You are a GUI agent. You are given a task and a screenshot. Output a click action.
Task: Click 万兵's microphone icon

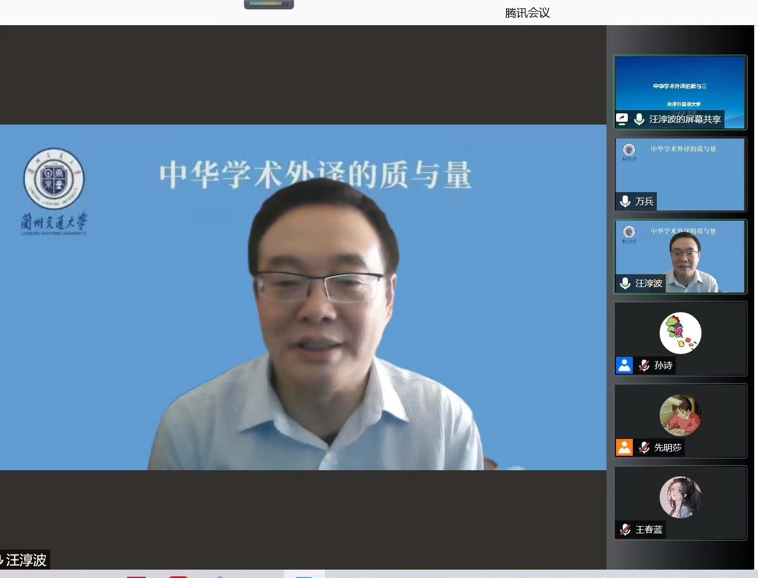[x=626, y=201]
